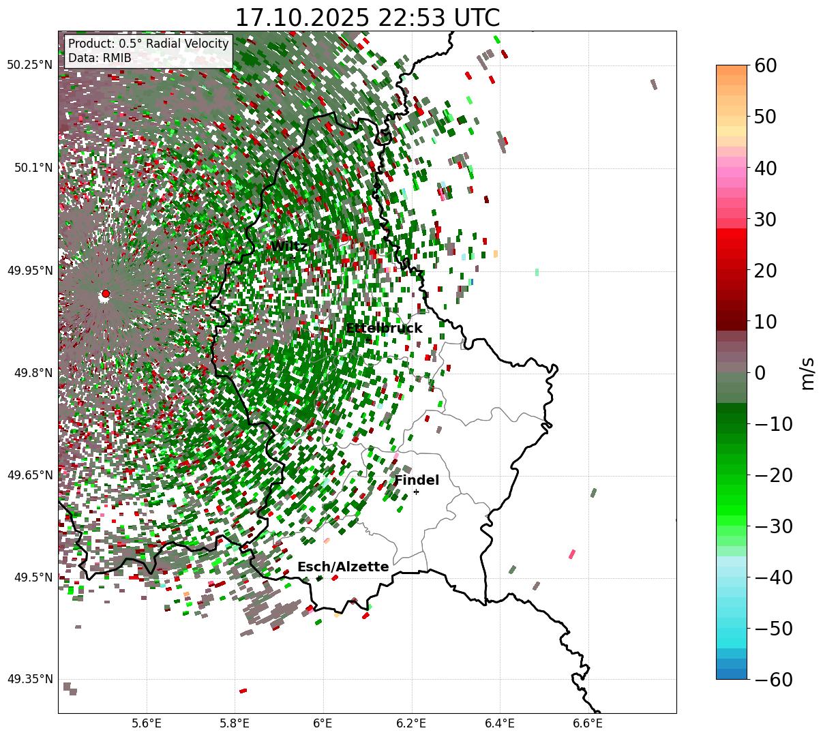Image resolution: width=823 pixels, height=737 pixels.
Task: Click the 6°E longitude tick label
Action: coord(323,723)
